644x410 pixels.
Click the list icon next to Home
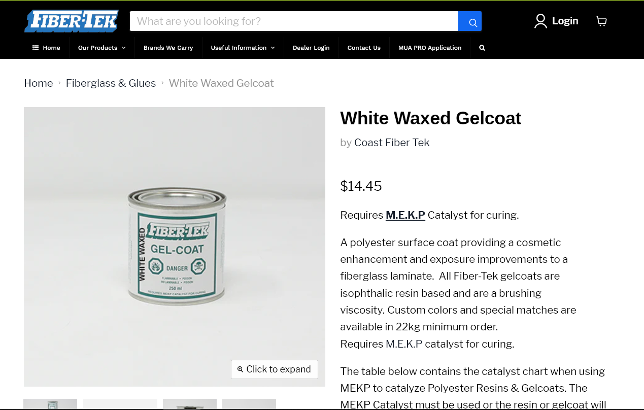(x=36, y=48)
